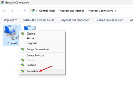Go back with the left arrow
This screenshot has width=133, height=96.
coord(5,11)
